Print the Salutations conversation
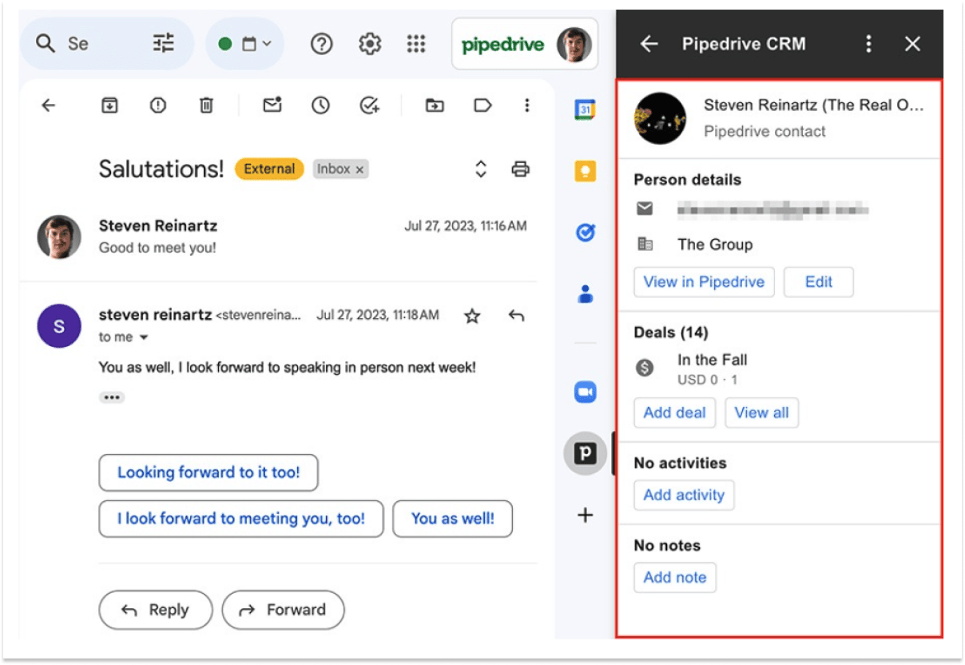 [521, 169]
